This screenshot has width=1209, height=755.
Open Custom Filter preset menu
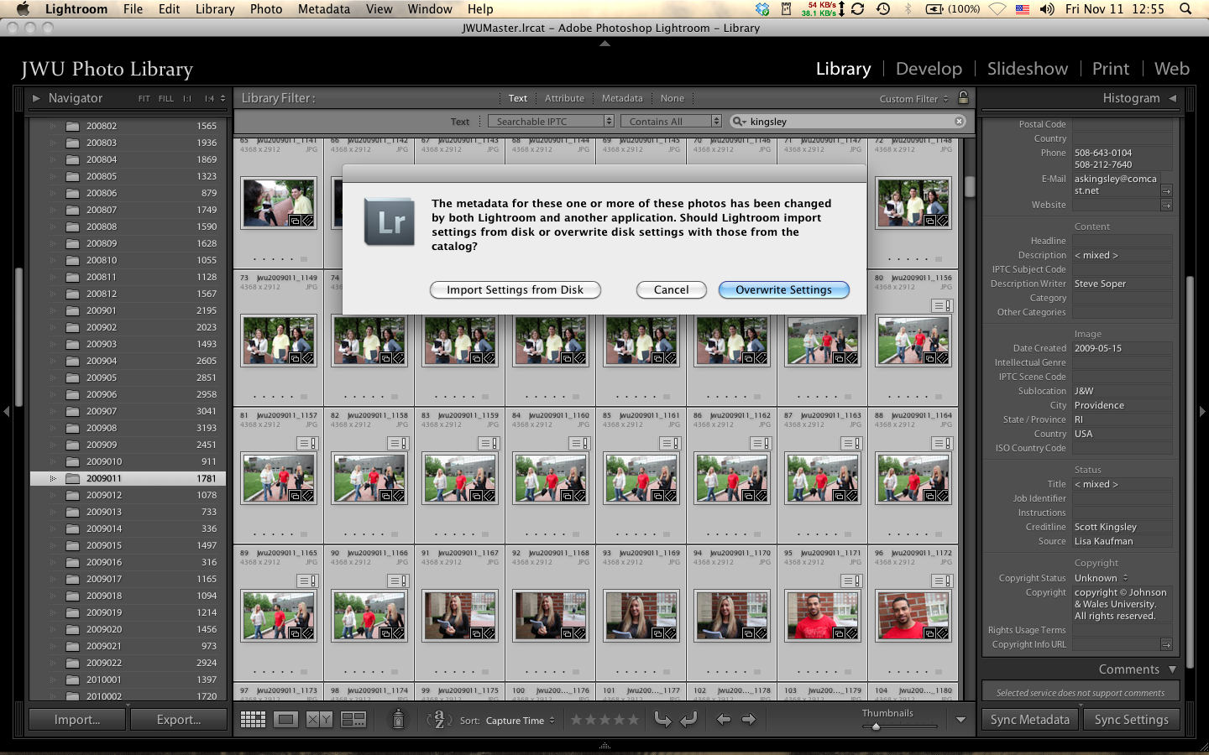[913, 99]
